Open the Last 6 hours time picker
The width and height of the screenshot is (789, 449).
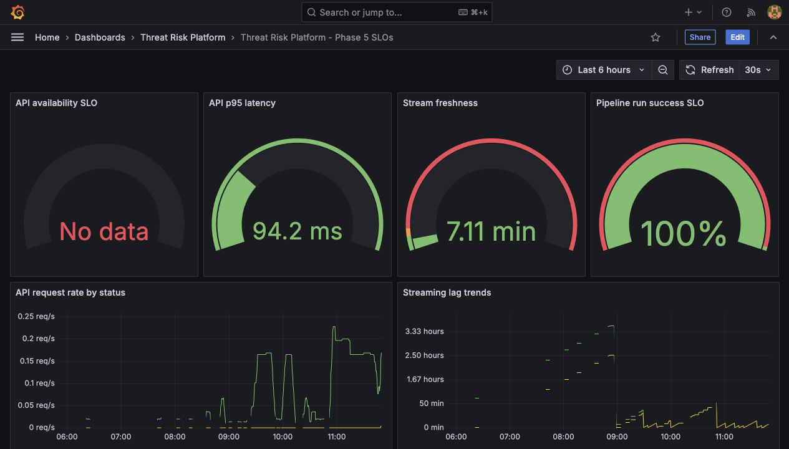[604, 70]
